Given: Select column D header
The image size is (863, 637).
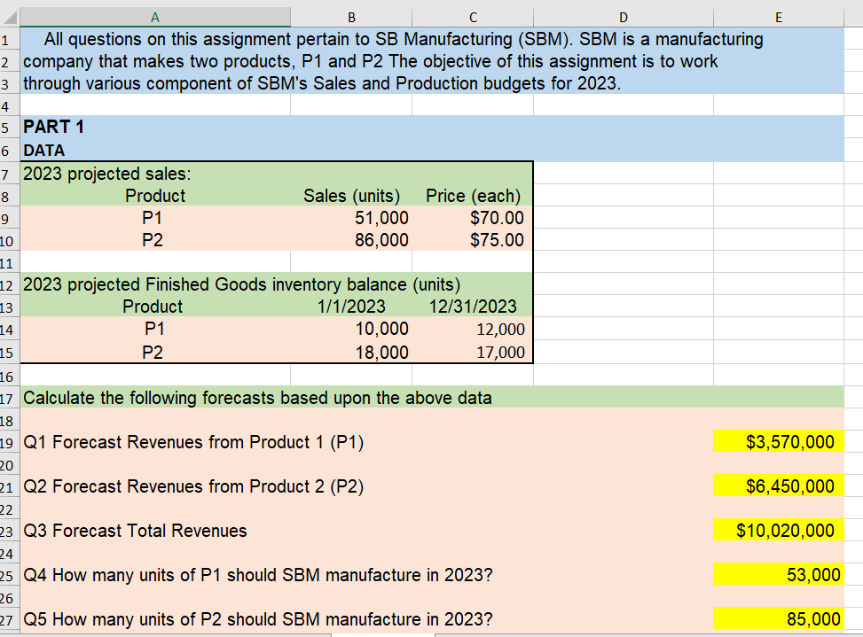Looking at the screenshot, I should click(x=623, y=17).
